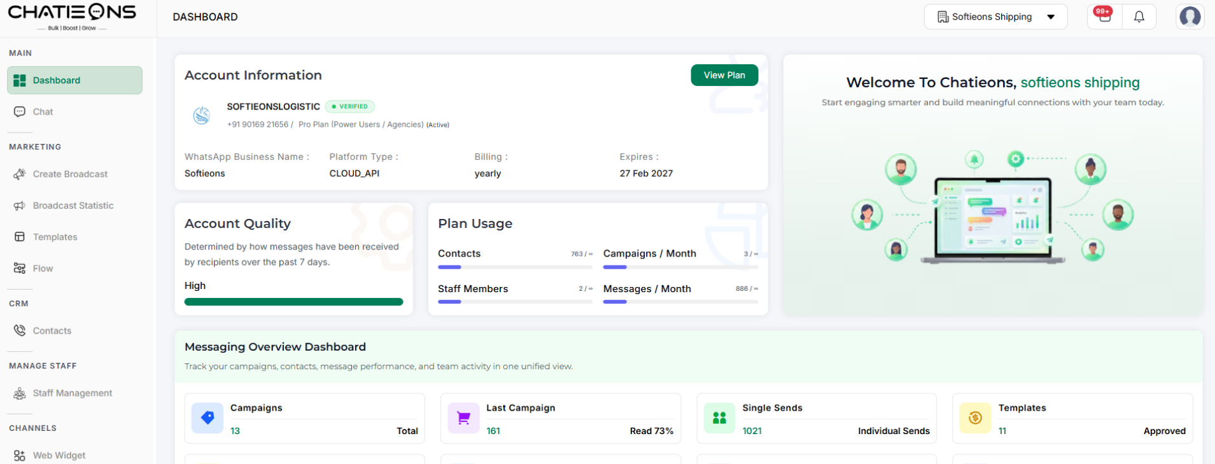Click the Campaigns blue tag icon
This screenshot has height=464, width=1215.
[x=207, y=418]
